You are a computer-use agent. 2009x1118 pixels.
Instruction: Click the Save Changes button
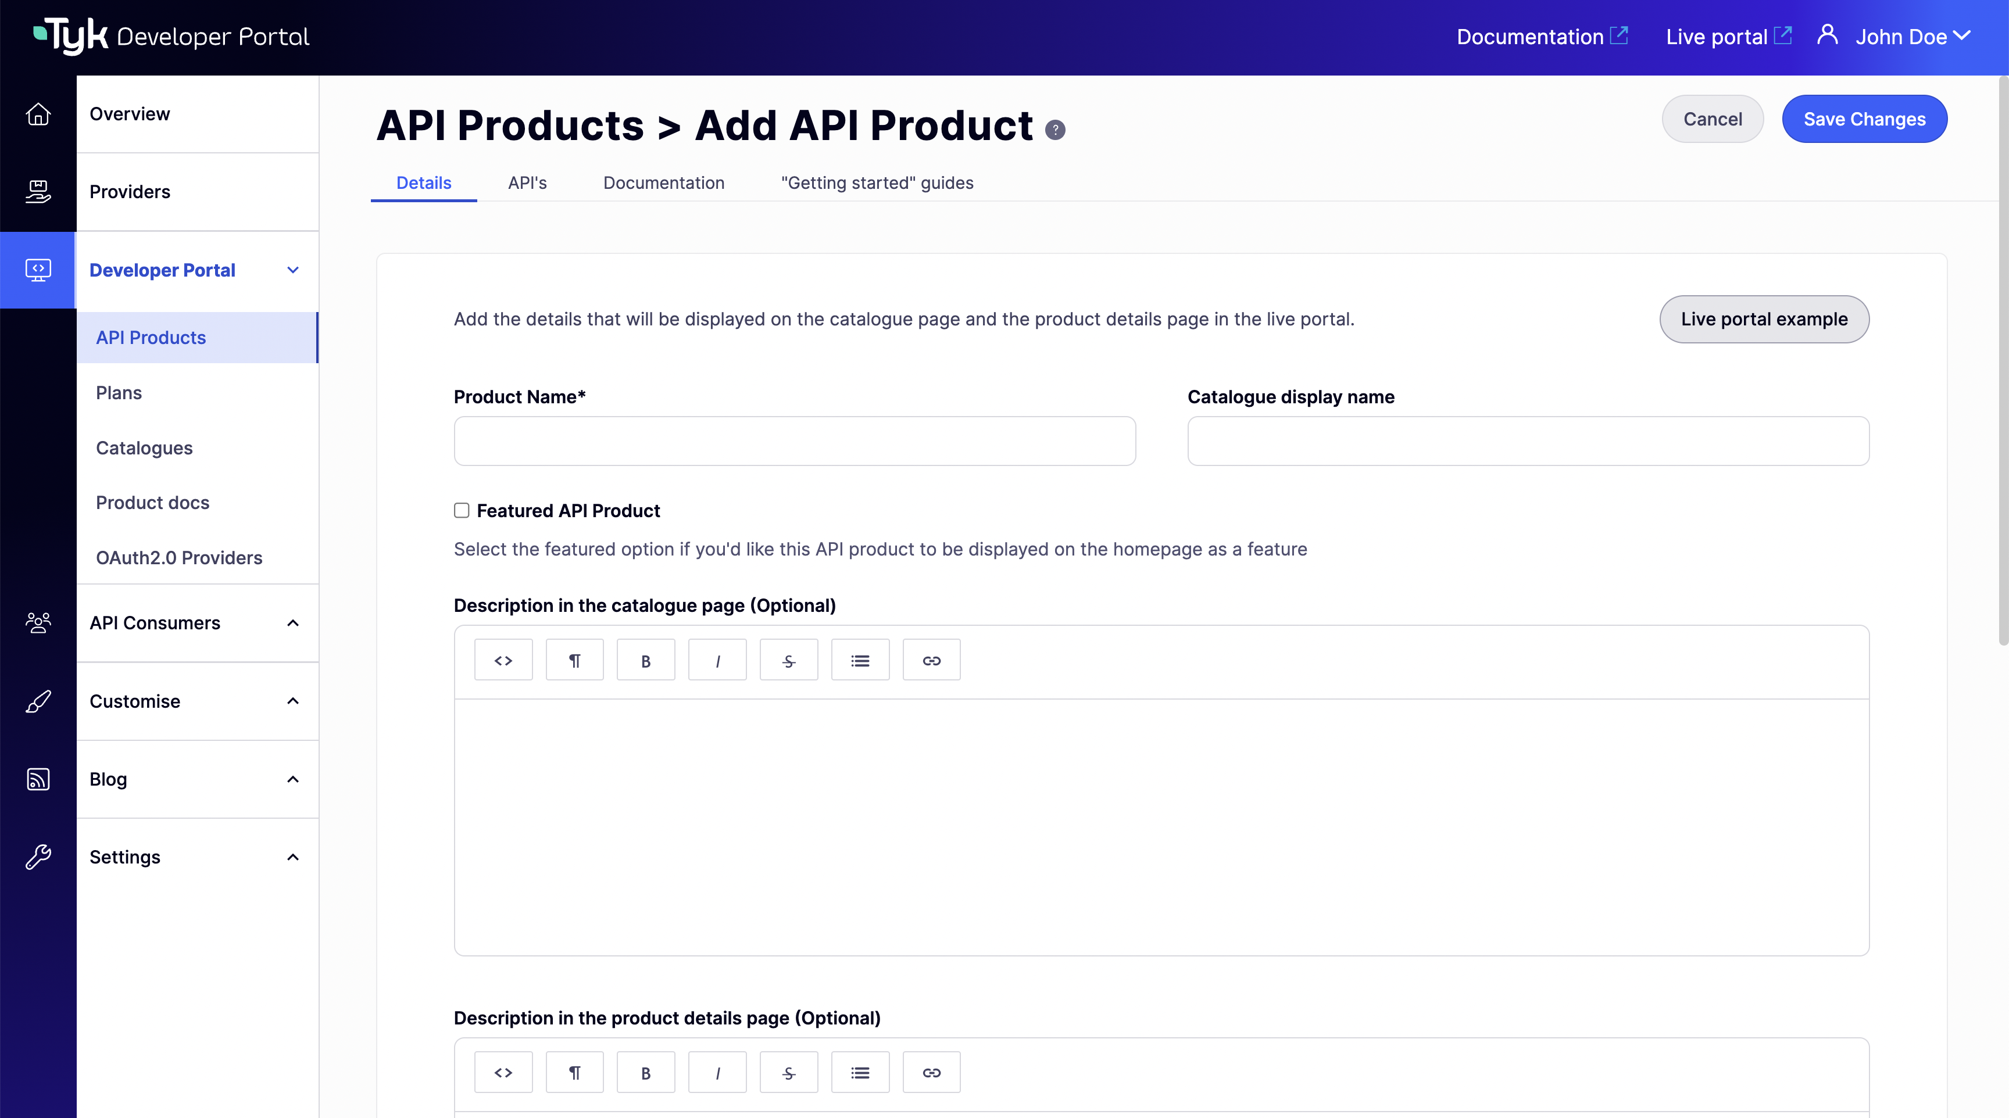pos(1865,119)
